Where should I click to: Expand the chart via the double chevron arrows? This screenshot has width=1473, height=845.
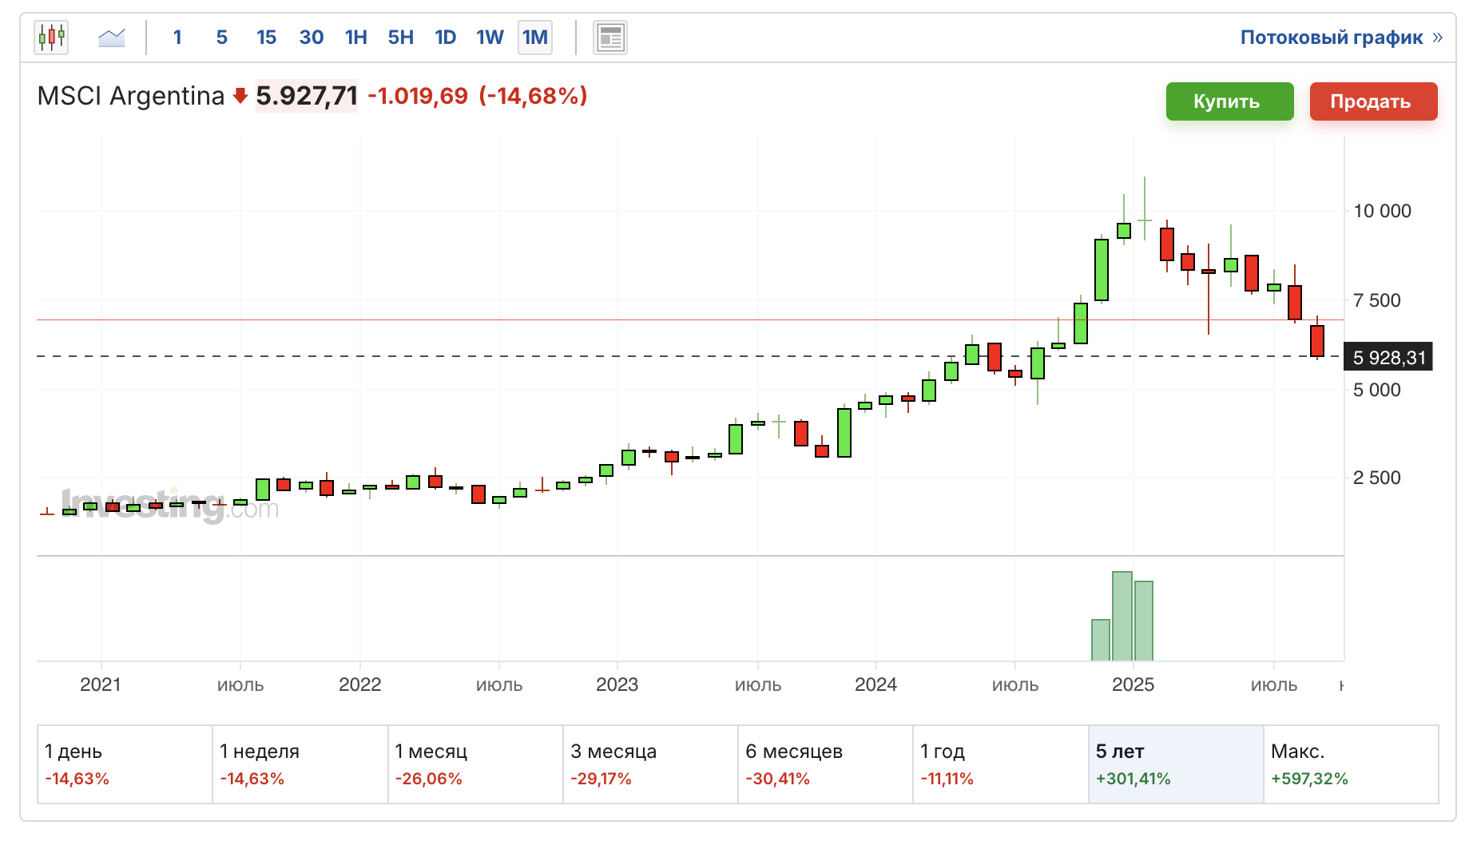coord(1438,37)
